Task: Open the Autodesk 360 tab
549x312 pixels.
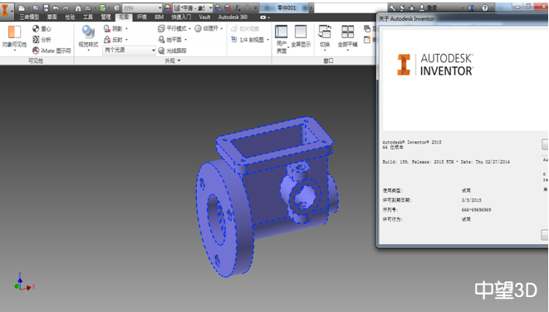Action: point(233,17)
